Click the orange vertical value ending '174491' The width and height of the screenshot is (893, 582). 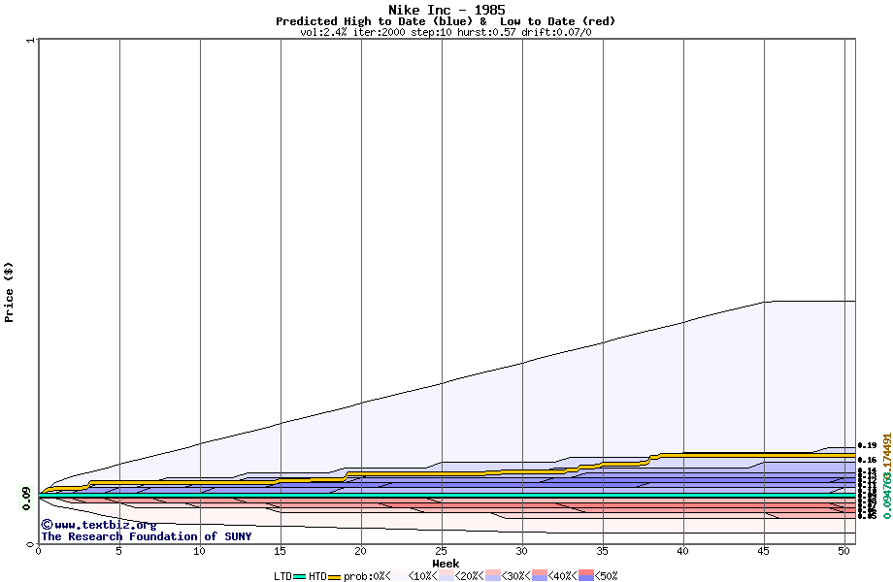(887, 452)
